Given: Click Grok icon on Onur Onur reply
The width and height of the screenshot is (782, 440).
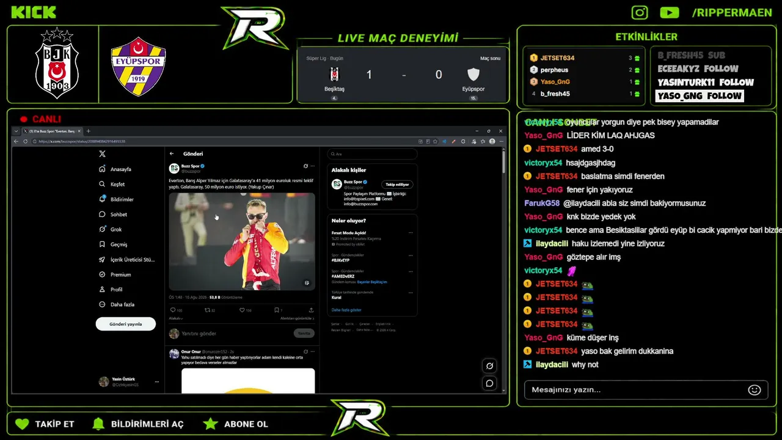Looking at the screenshot, I should pyautogui.click(x=305, y=352).
